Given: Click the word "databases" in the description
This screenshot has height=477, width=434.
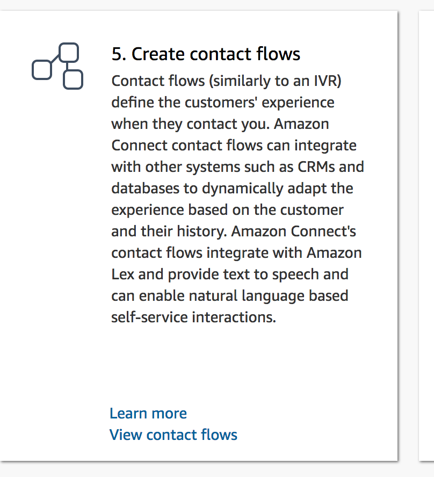Looking at the screenshot, I should point(145,189).
